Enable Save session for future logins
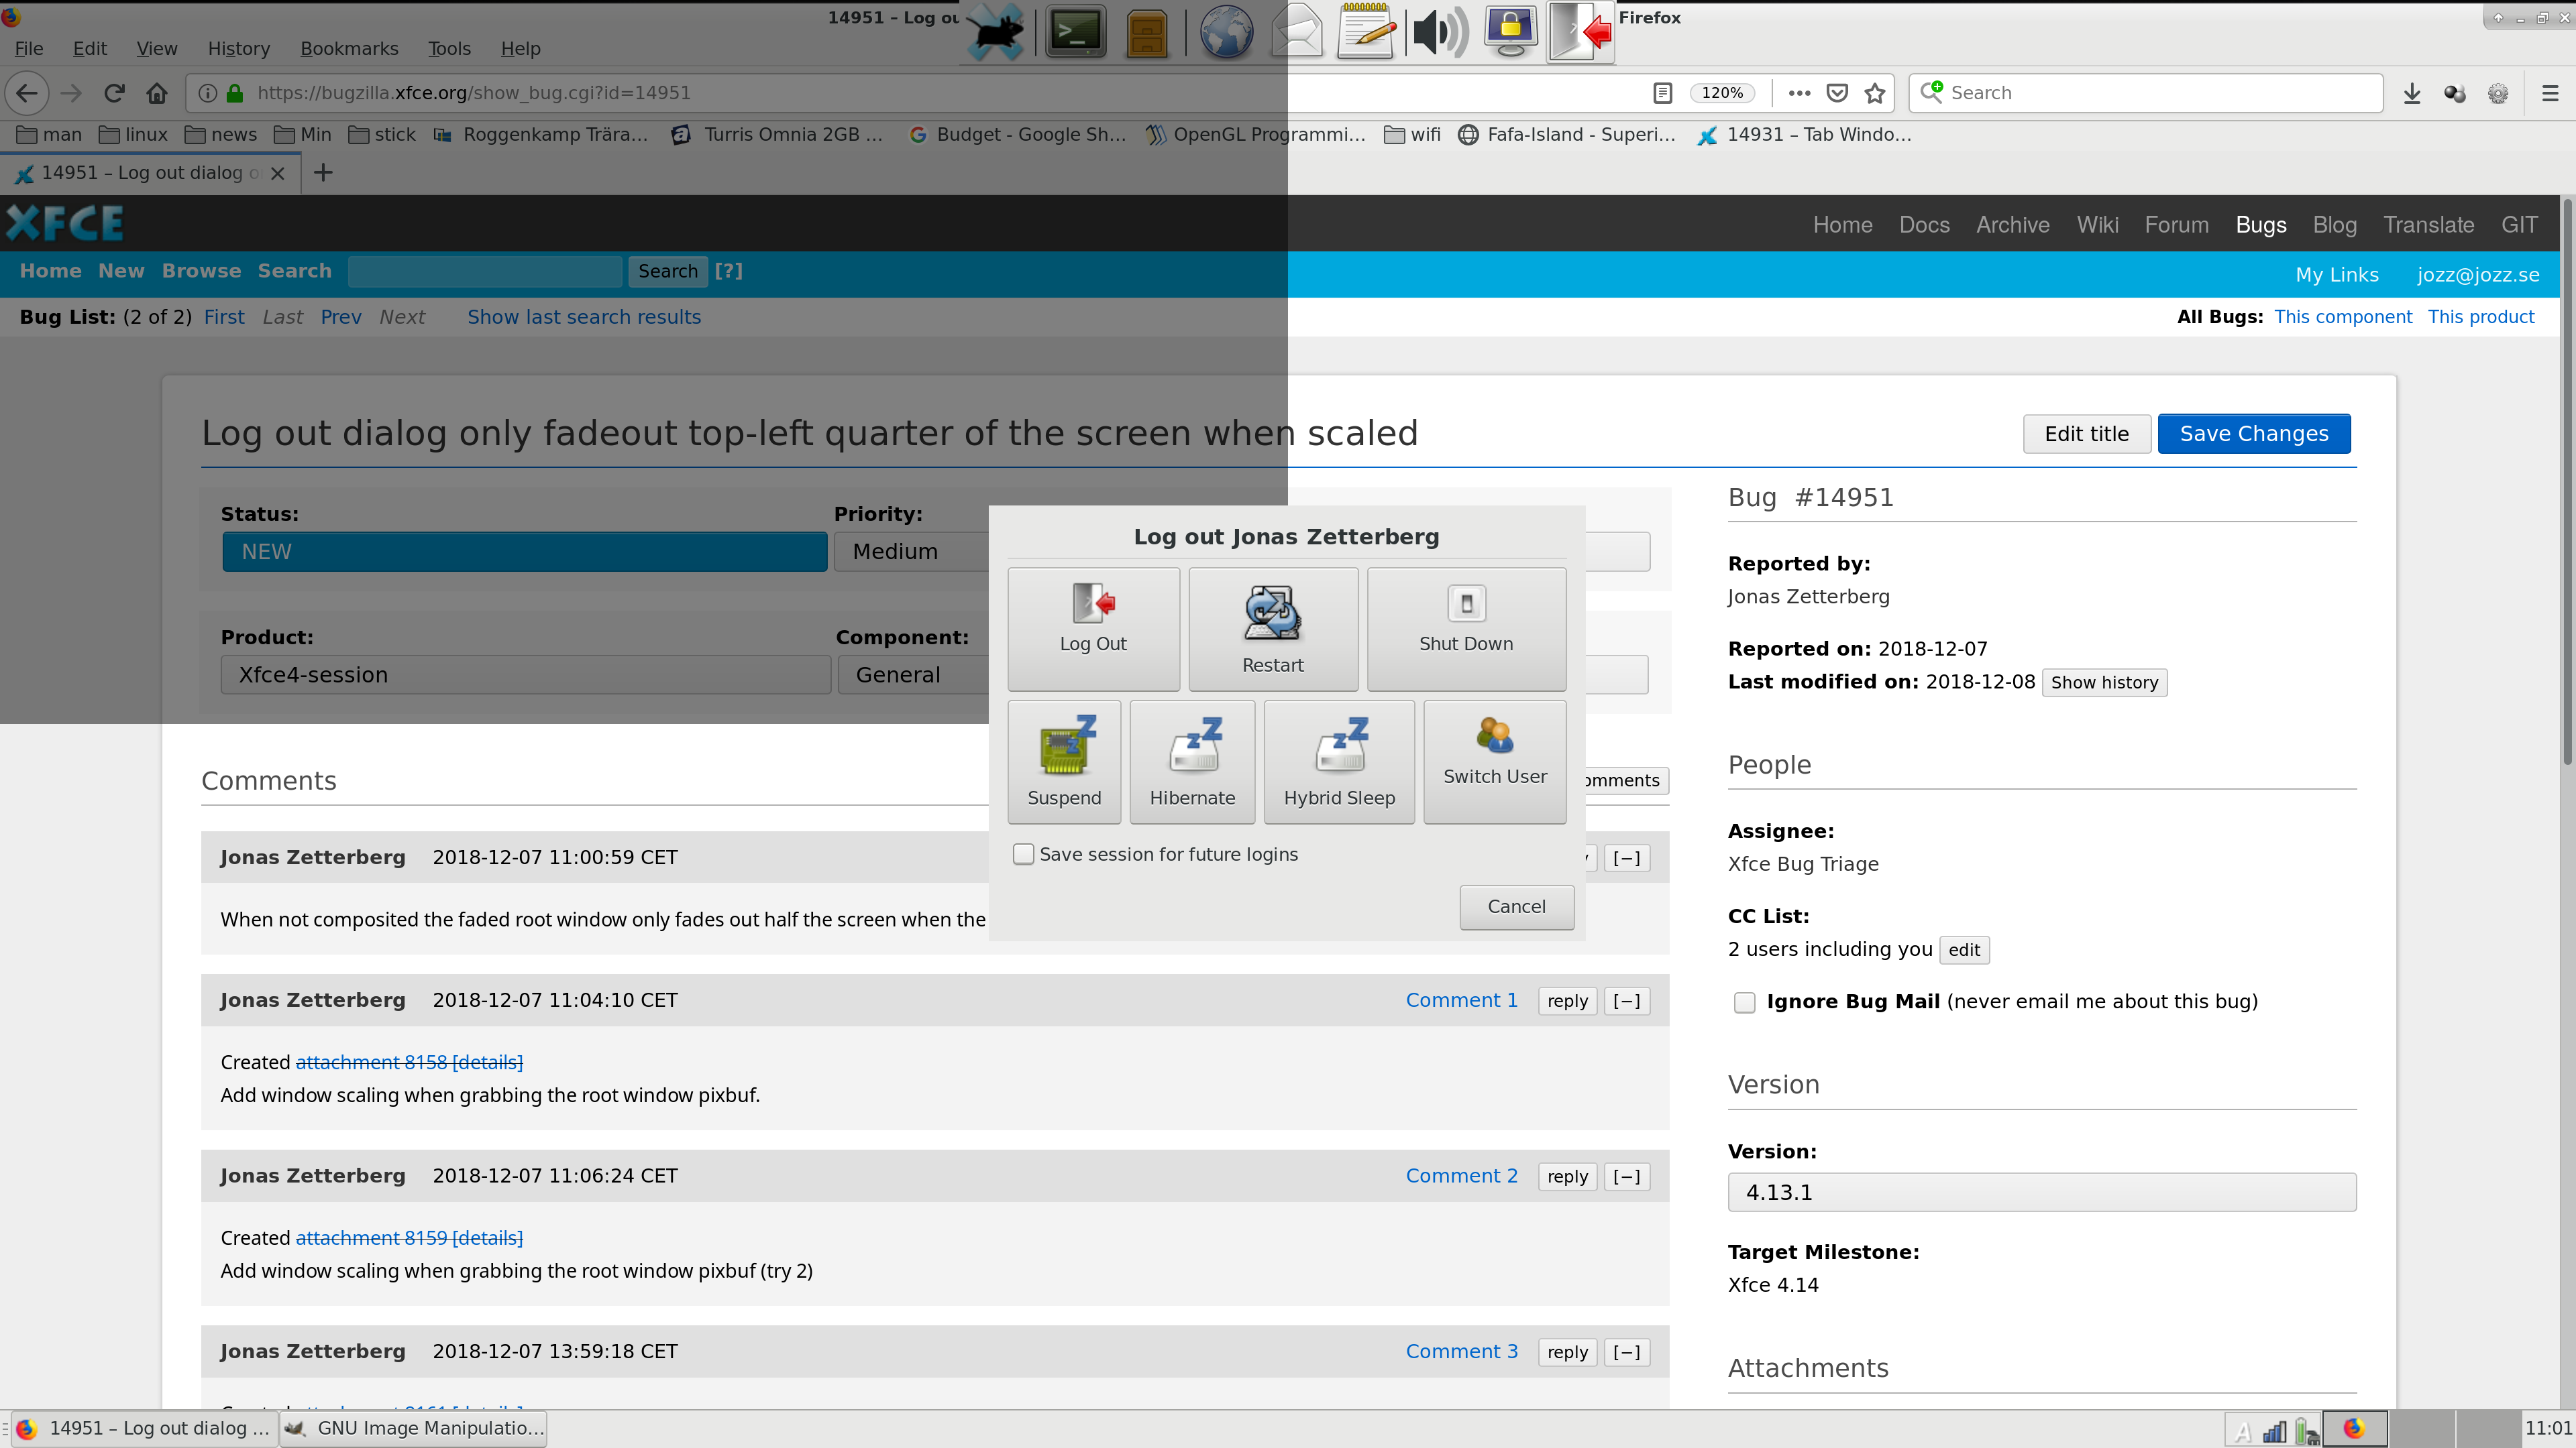 pyautogui.click(x=1023, y=855)
